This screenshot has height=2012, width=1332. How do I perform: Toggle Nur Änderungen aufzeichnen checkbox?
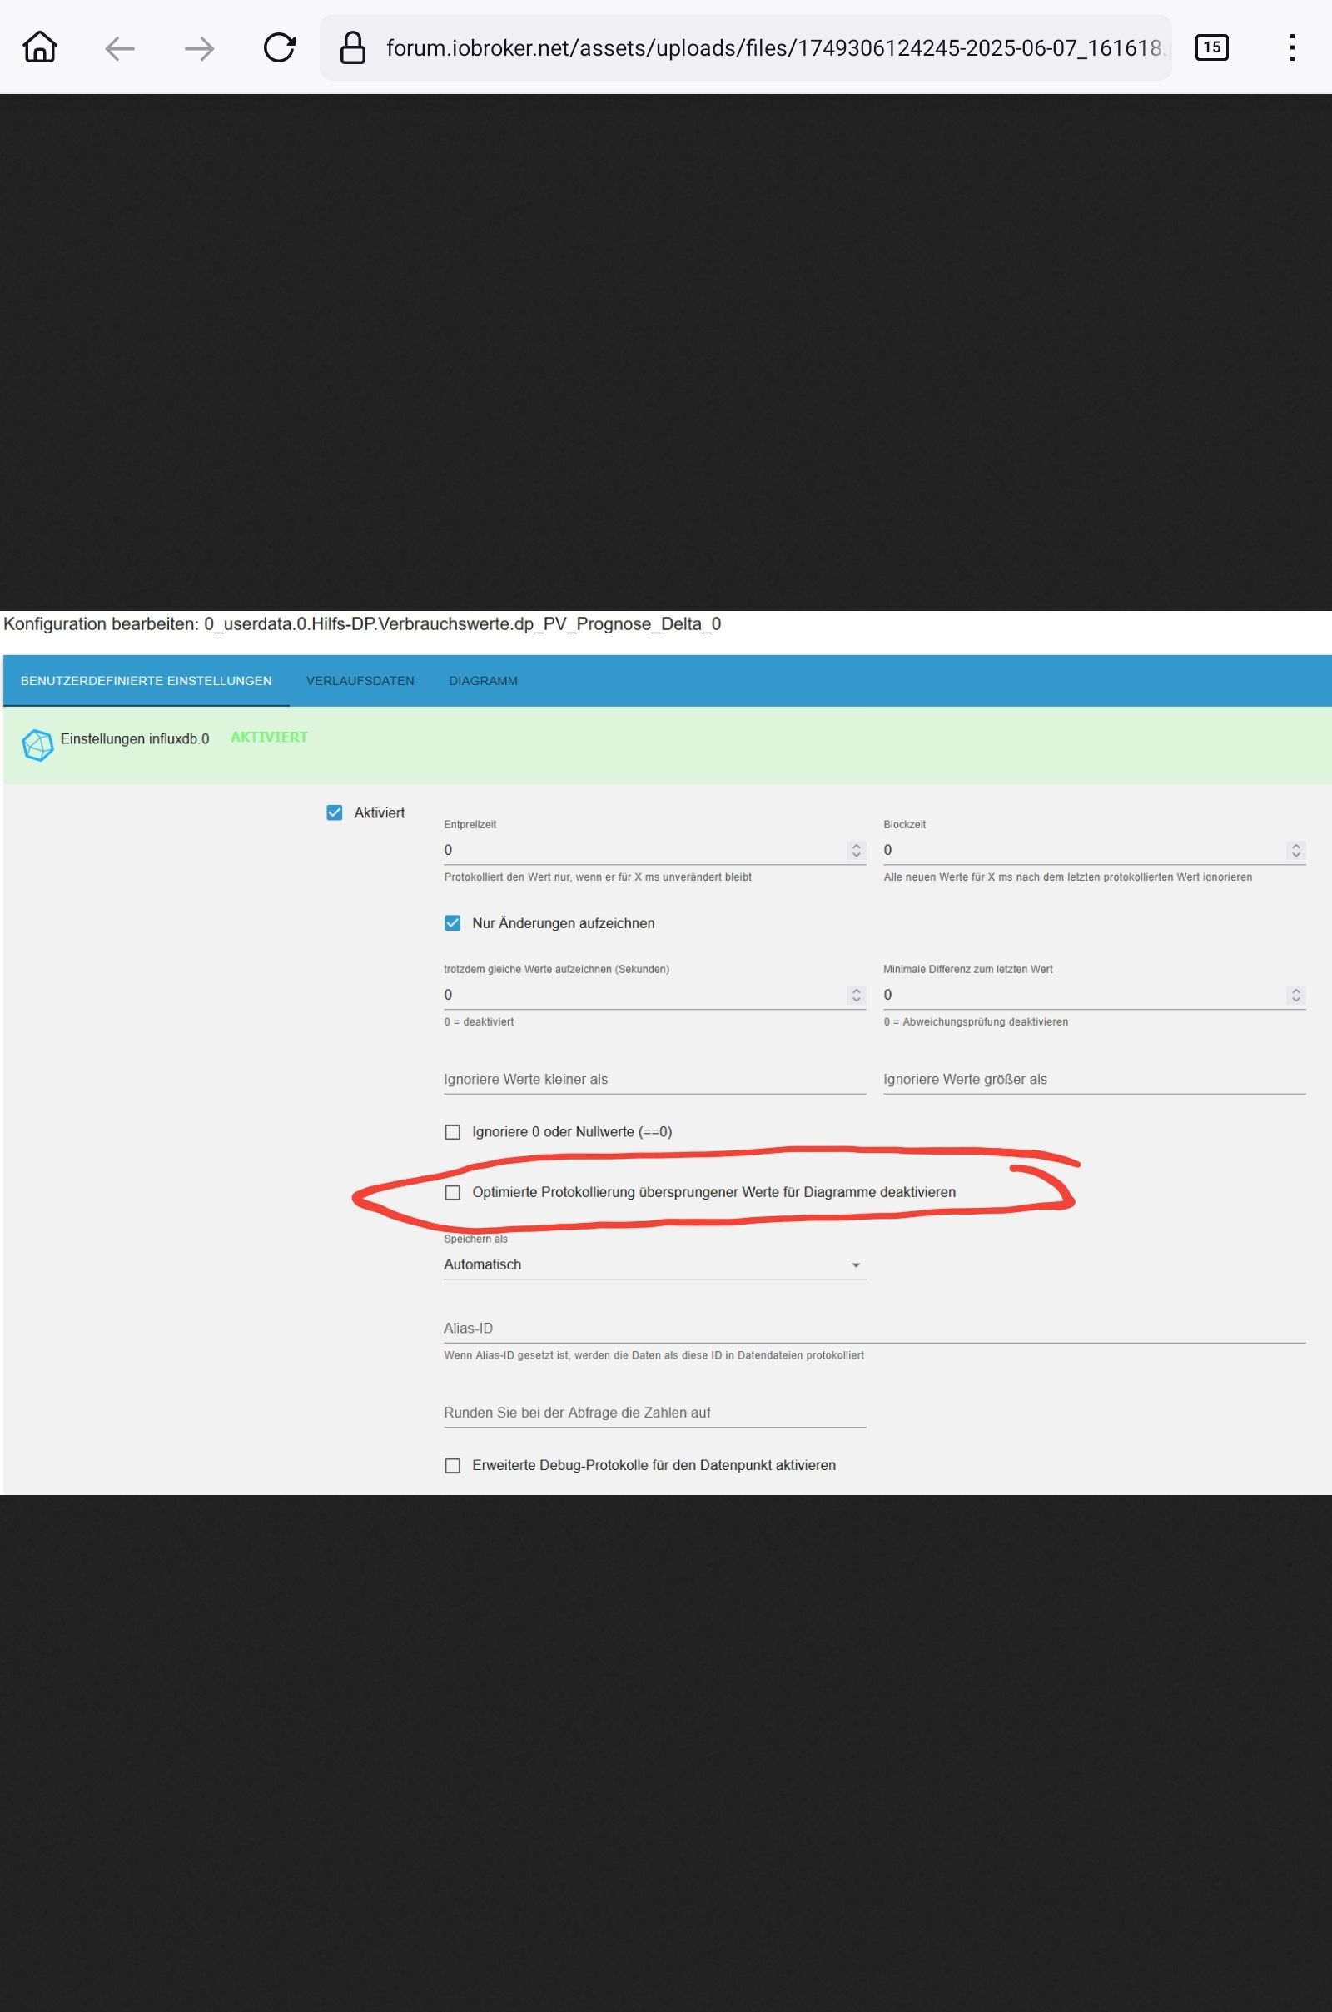[453, 923]
